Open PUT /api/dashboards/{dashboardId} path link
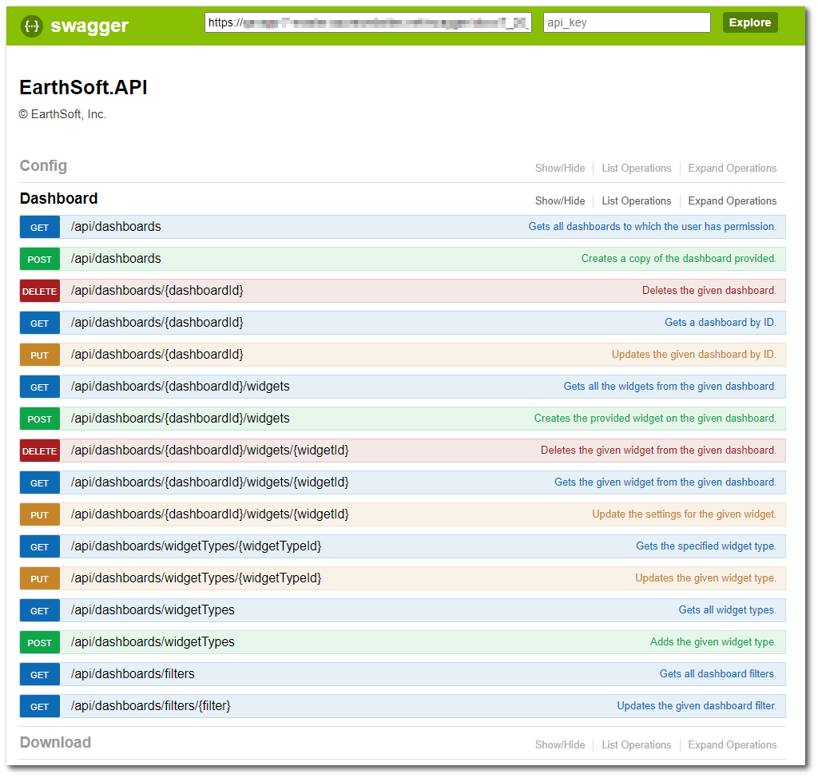This screenshot has width=818, height=778. click(x=157, y=355)
